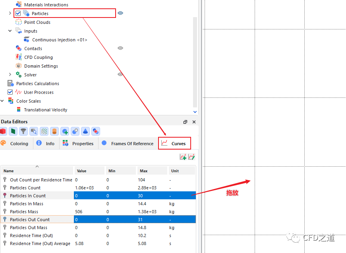Image resolution: width=346 pixels, height=253 pixels.
Task: Toggle the User Processes checkbox
Action: pos(10,92)
